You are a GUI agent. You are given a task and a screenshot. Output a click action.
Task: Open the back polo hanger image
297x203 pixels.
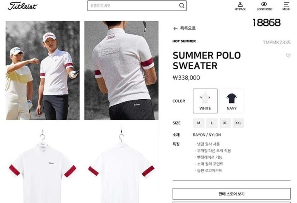coord(121,165)
